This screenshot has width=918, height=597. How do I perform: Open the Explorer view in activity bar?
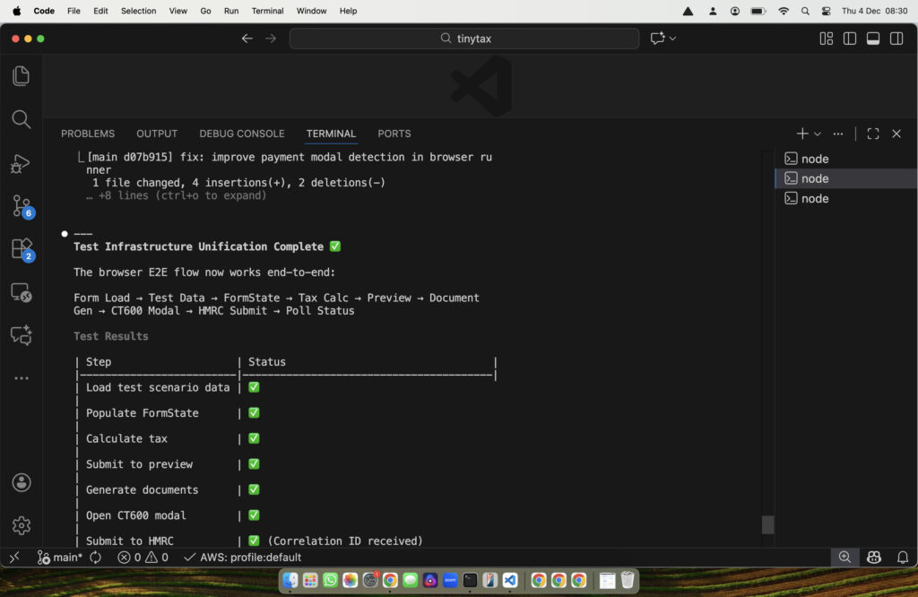click(22, 76)
